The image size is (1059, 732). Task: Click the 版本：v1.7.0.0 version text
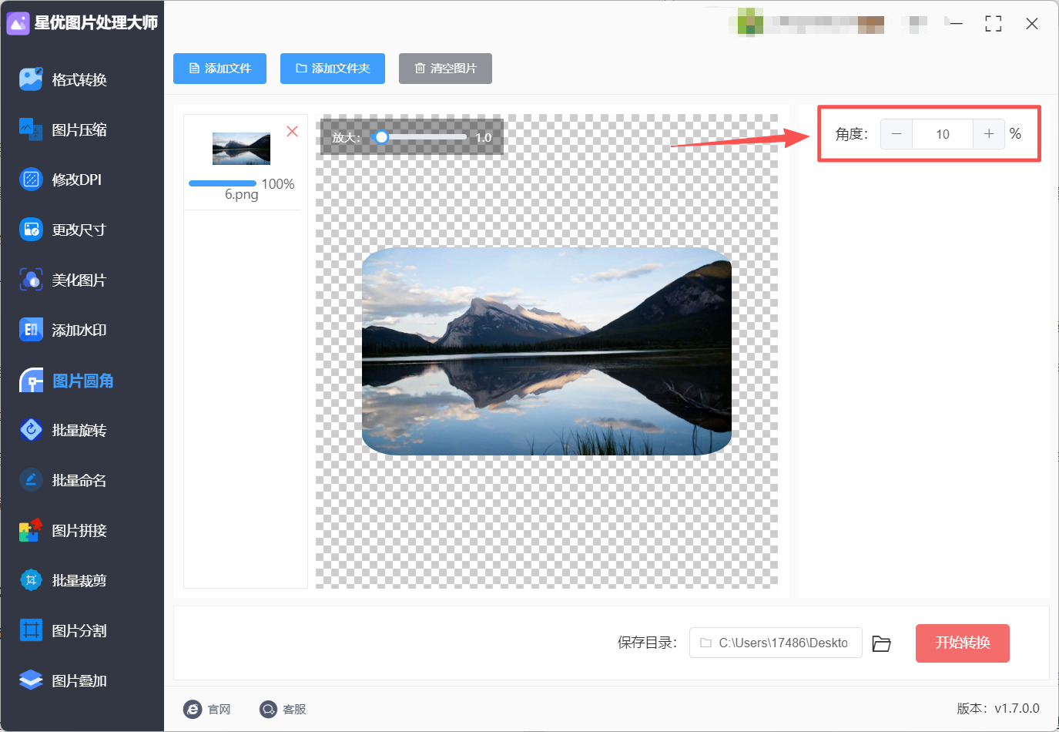pyautogui.click(x=998, y=708)
